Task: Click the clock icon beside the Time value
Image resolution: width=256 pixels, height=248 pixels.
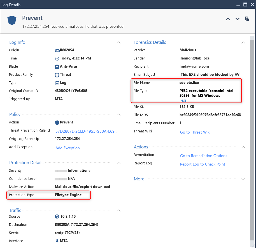Action: (57, 59)
